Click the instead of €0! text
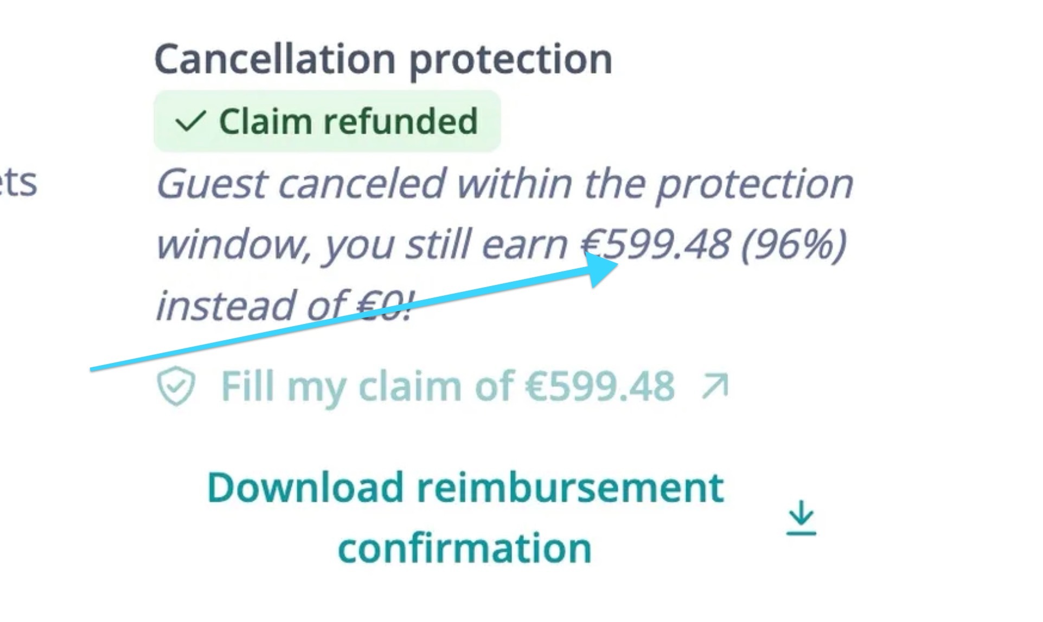Screen dimensions: 1043x622 pyautogui.click(x=284, y=305)
